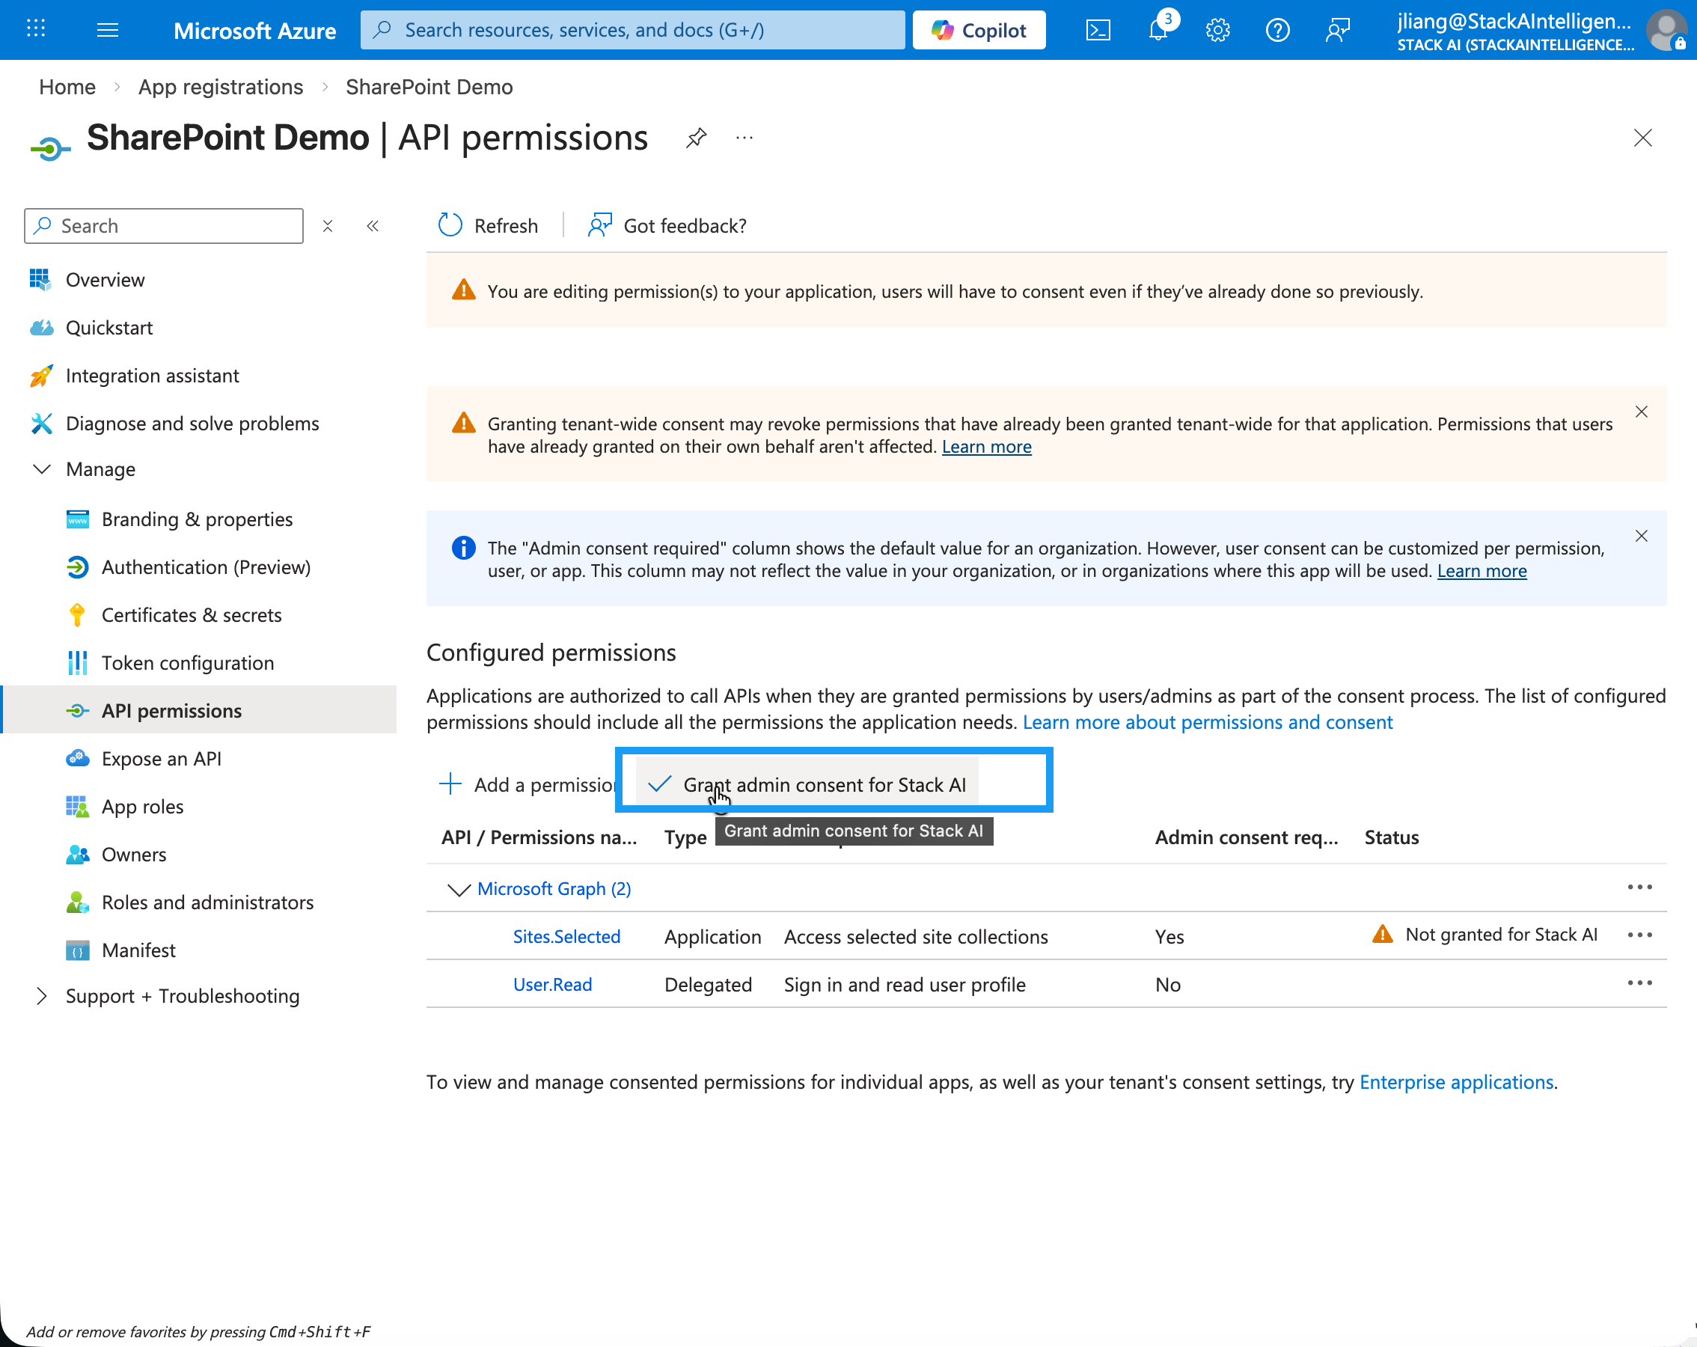Collapse the Microsoft Graph (2) group

(458, 889)
